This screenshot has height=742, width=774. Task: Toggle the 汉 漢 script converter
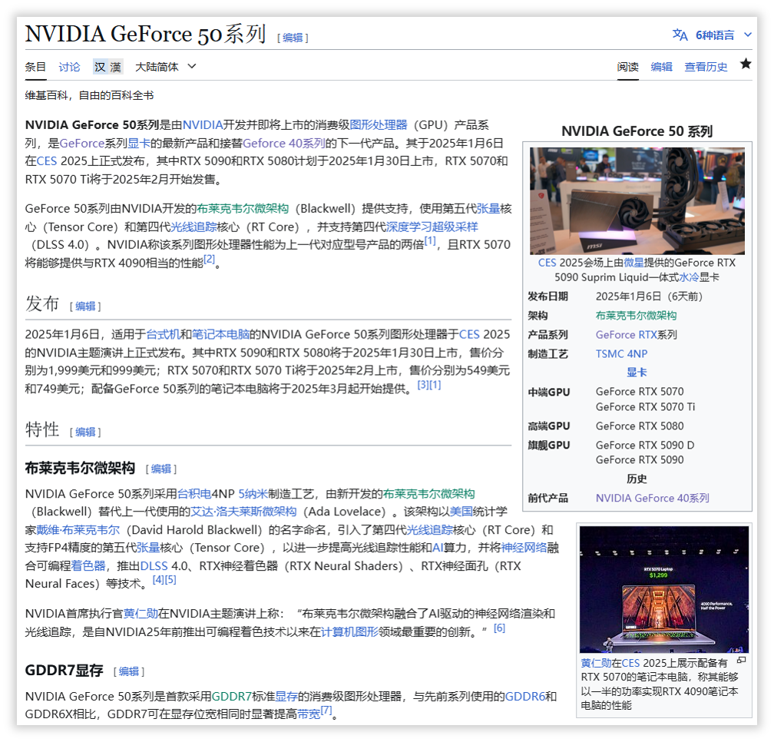pyautogui.click(x=107, y=67)
